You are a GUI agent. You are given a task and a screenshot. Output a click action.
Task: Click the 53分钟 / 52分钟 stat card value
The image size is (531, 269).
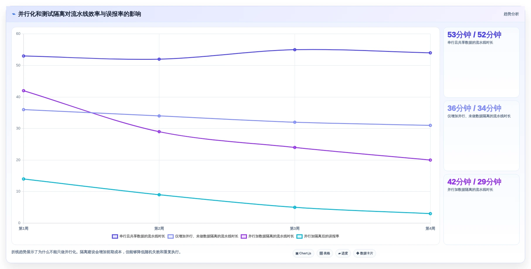pos(474,35)
